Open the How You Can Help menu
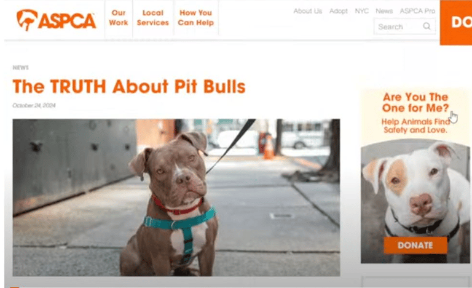The width and height of the screenshot is (472, 288). coord(195,18)
